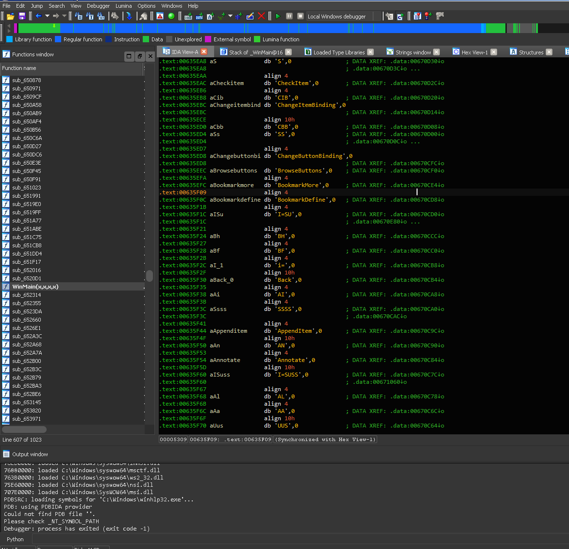The height and width of the screenshot is (549, 569).
Task: Click the red X undefine icon
Action: coord(261,16)
